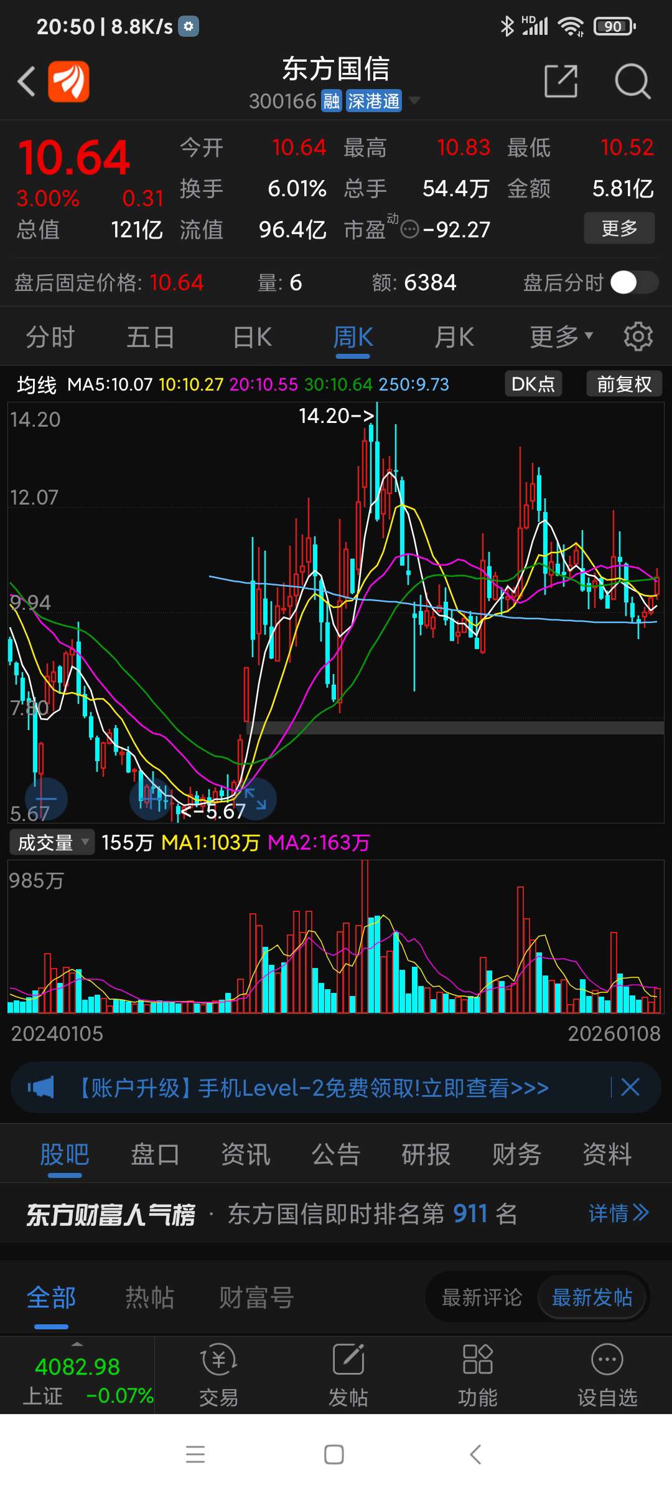Toggle DK点 indicator button
Viewport: 672px width, 1495px height.
tap(533, 384)
